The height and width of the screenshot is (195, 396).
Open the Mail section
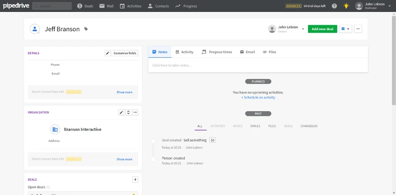click(x=106, y=6)
